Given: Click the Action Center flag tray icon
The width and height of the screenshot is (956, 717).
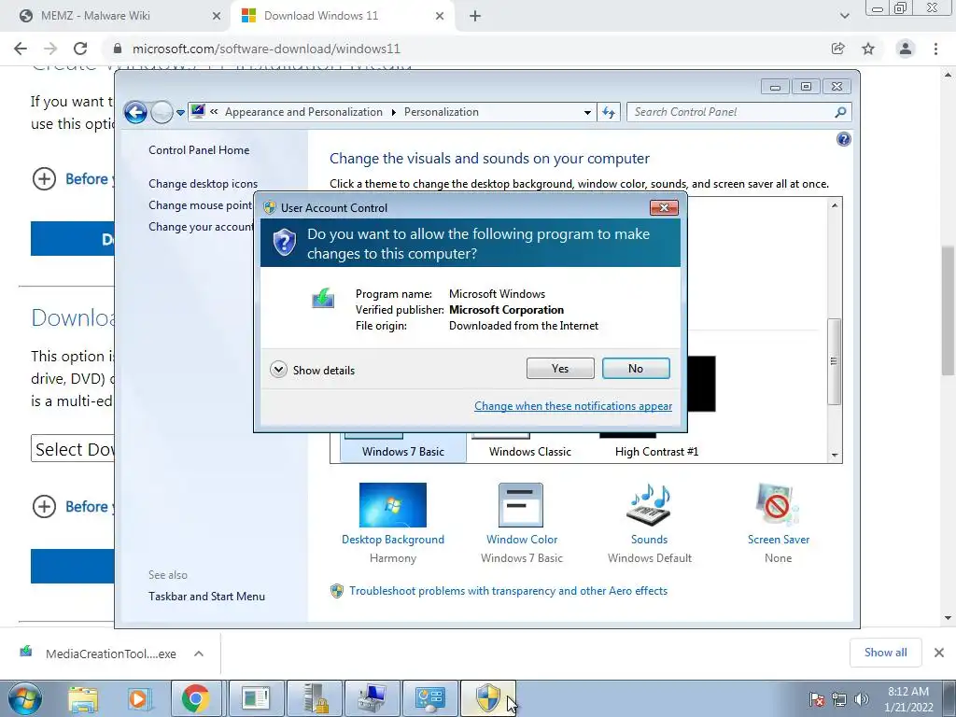Looking at the screenshot, I should pyautogui.click(x=817, y=699).
